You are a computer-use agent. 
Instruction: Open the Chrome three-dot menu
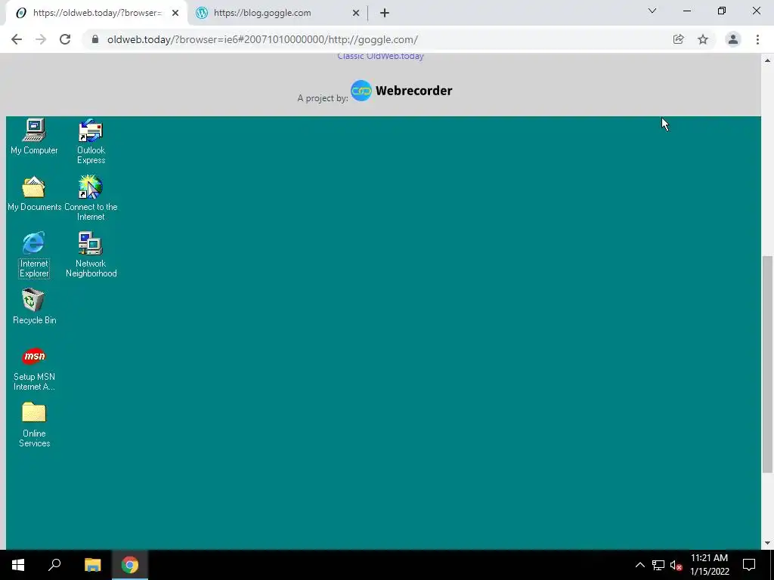tap(757, 39)
